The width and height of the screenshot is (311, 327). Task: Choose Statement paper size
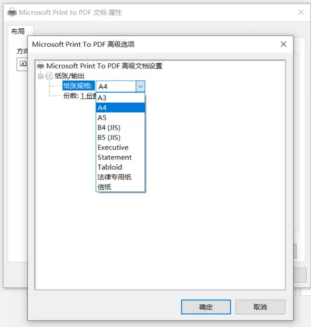121,157
